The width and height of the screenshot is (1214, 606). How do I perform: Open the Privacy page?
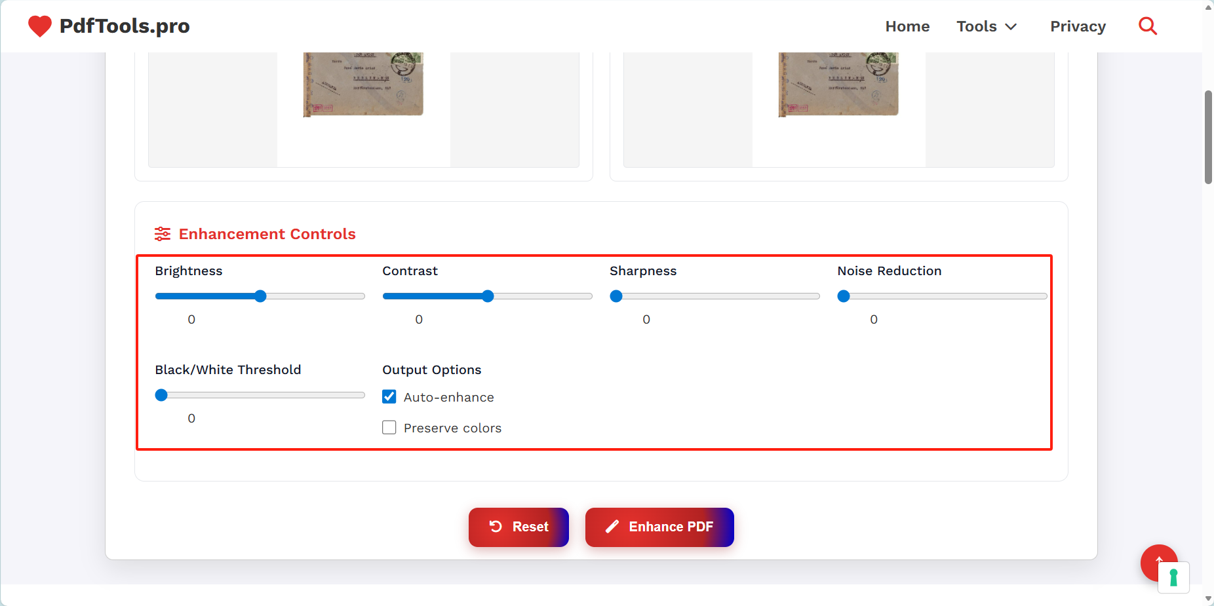pos(1078,26)
